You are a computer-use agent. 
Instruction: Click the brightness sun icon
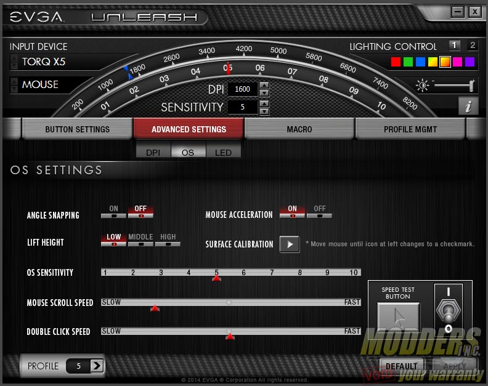coord(422,86)
